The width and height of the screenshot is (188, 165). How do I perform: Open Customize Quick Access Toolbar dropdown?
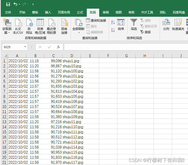point(33,4)
